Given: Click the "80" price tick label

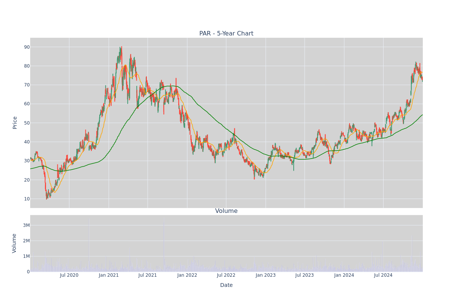Looking at the screenshot, I should (x=27, y=66).
